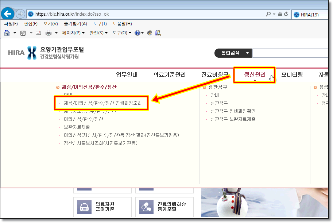The height and width of the screenshot is (223, 333).
Task: Click the browser forward arrow button
Action: point(20,14)
